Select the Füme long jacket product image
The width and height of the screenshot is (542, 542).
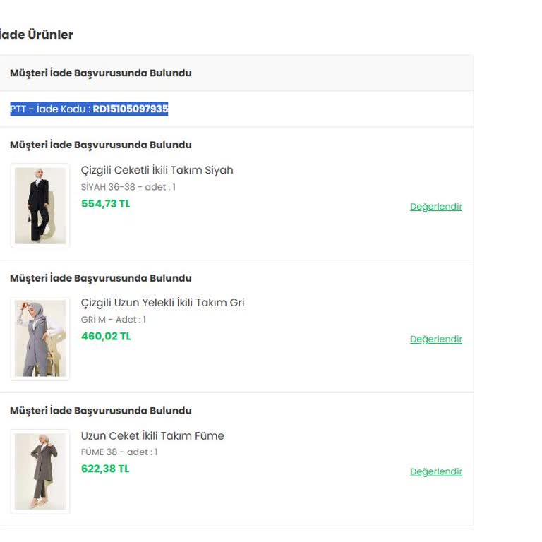coord(40,471)
